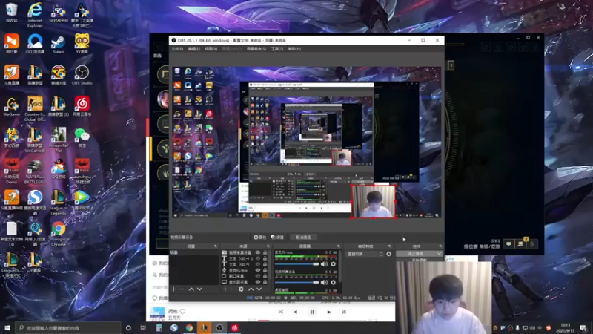Seek music player progress bar
The height and width of the screenshot is (334, 593).
coord(312,321)
